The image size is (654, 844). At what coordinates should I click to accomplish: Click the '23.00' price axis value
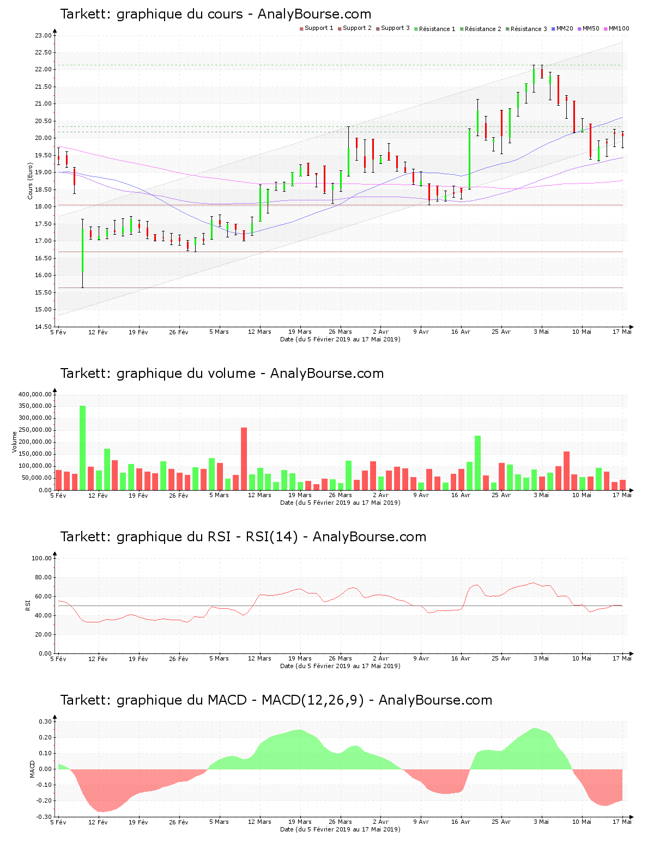[x=43, y=35]
